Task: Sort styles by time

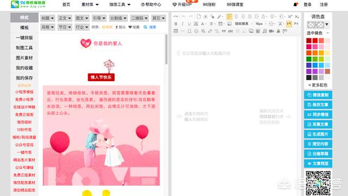Action: (x=108, y=27)
